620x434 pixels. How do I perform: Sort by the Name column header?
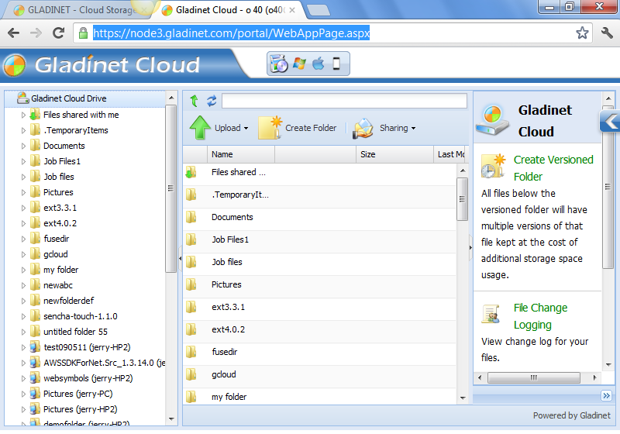coord(241,154)
